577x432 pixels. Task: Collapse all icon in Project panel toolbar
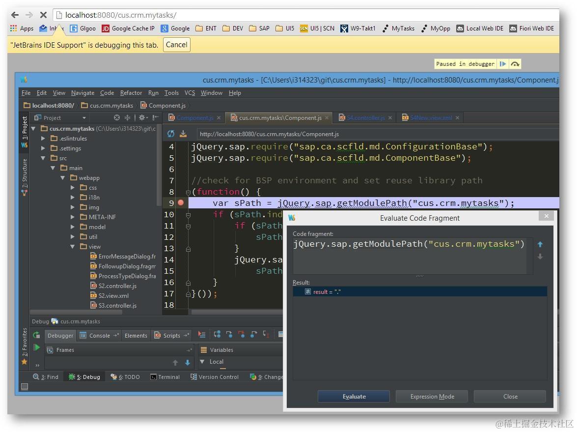click(127, 118)
